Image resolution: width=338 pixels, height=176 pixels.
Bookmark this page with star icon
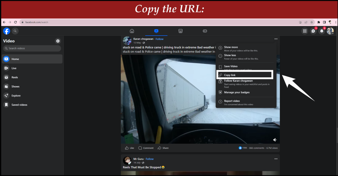(312, 22)
